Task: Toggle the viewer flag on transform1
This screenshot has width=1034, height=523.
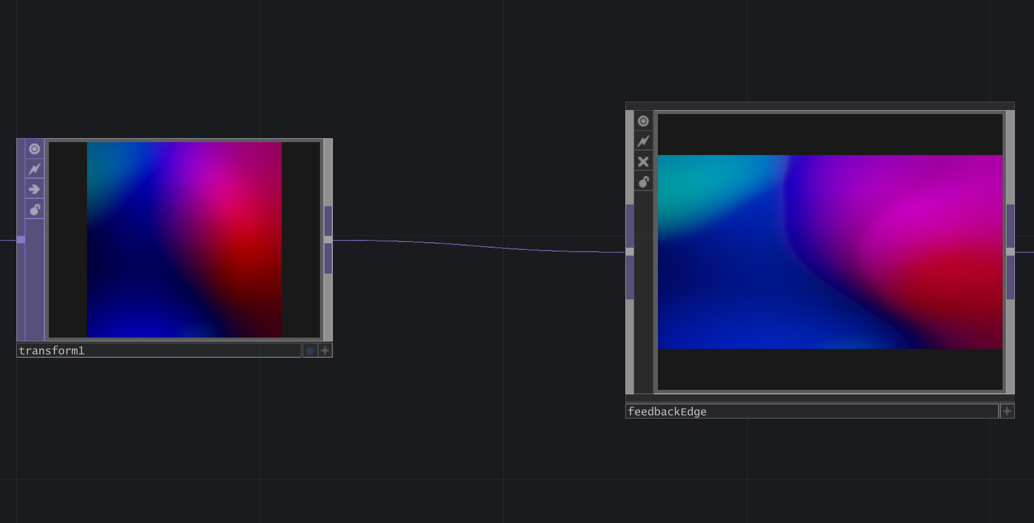Action: 34,149
